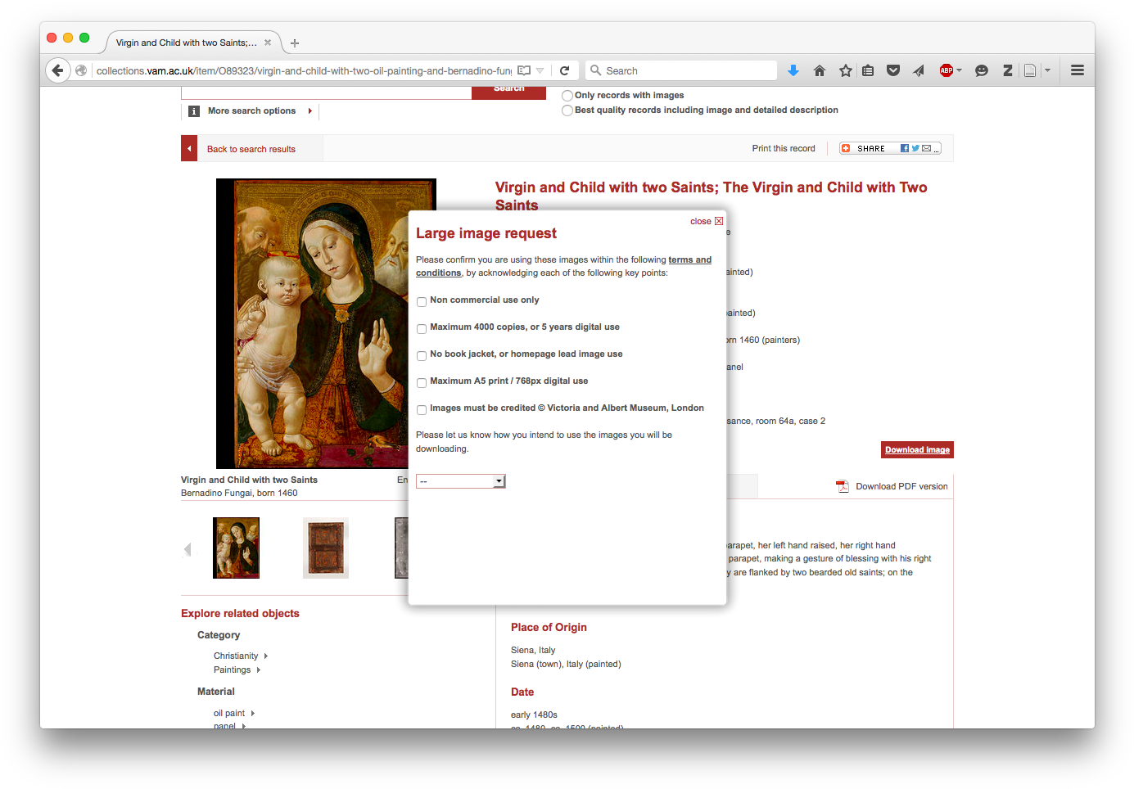Open the Adblock Plus ABP icon
Screen dimensions: 1134x789
pyautogui.click(x=946, y=70)
